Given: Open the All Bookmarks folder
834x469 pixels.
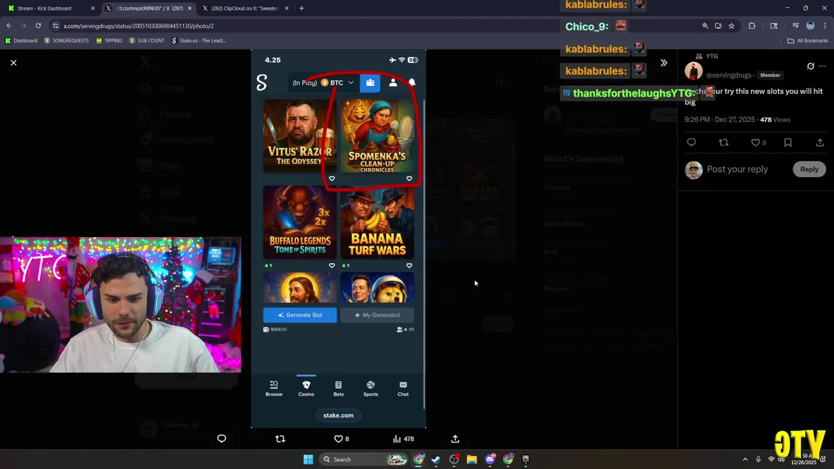Looking at the screenshot, I should click(x=808, y=40).
